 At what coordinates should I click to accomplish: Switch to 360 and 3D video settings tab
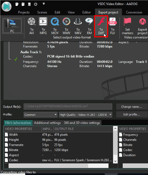coord(82,123)
